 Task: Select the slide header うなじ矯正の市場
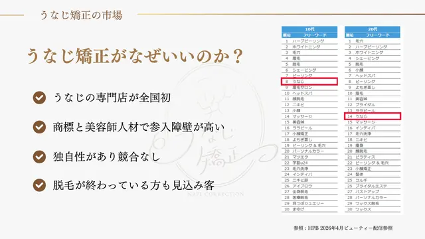coord(81,15)
